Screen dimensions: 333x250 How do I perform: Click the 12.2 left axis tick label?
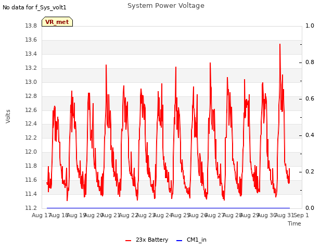click(31, 137)
